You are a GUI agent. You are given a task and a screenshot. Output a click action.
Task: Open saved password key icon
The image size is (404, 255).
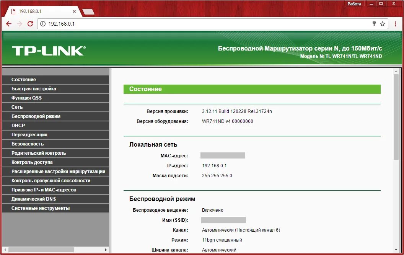[x=374, y=24]
